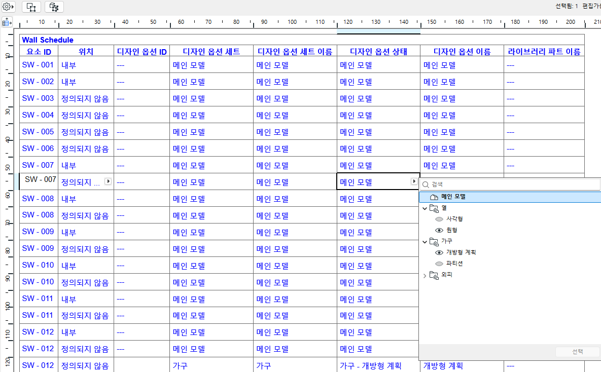This screenshot has width=601, height=372.
Task: Click the schedule table icon beside the ruler
Action: coord(7,22)
